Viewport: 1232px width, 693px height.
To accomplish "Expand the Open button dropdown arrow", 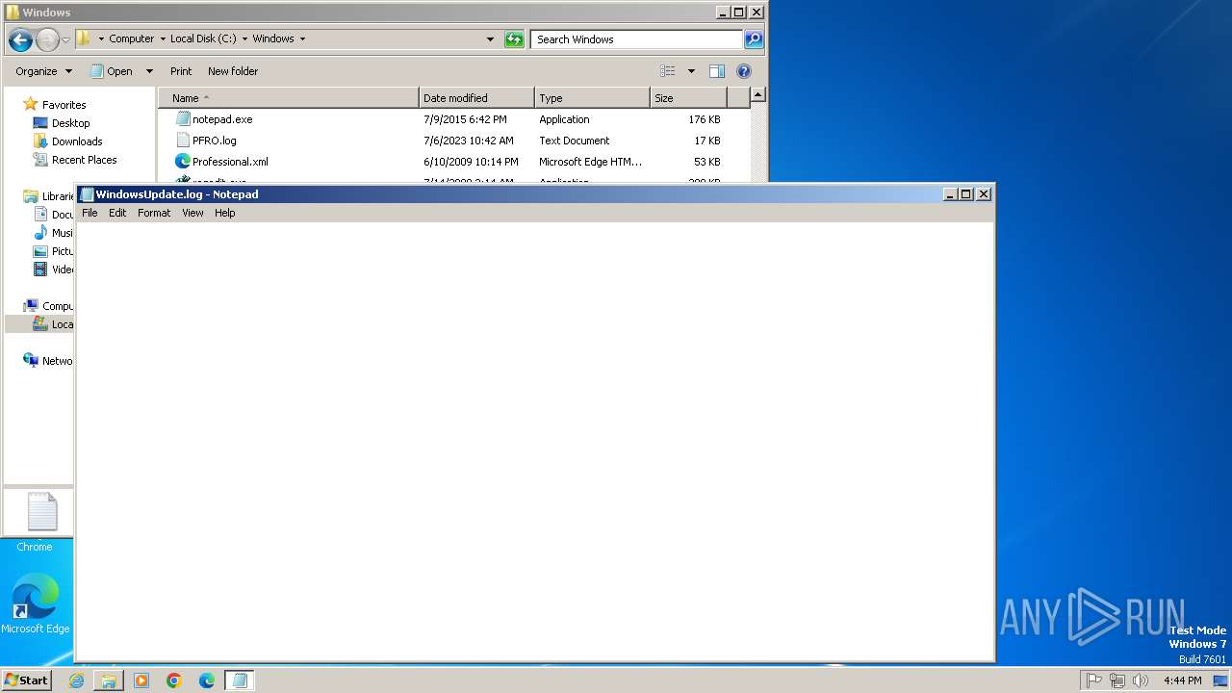I will (x=149, y=71).
